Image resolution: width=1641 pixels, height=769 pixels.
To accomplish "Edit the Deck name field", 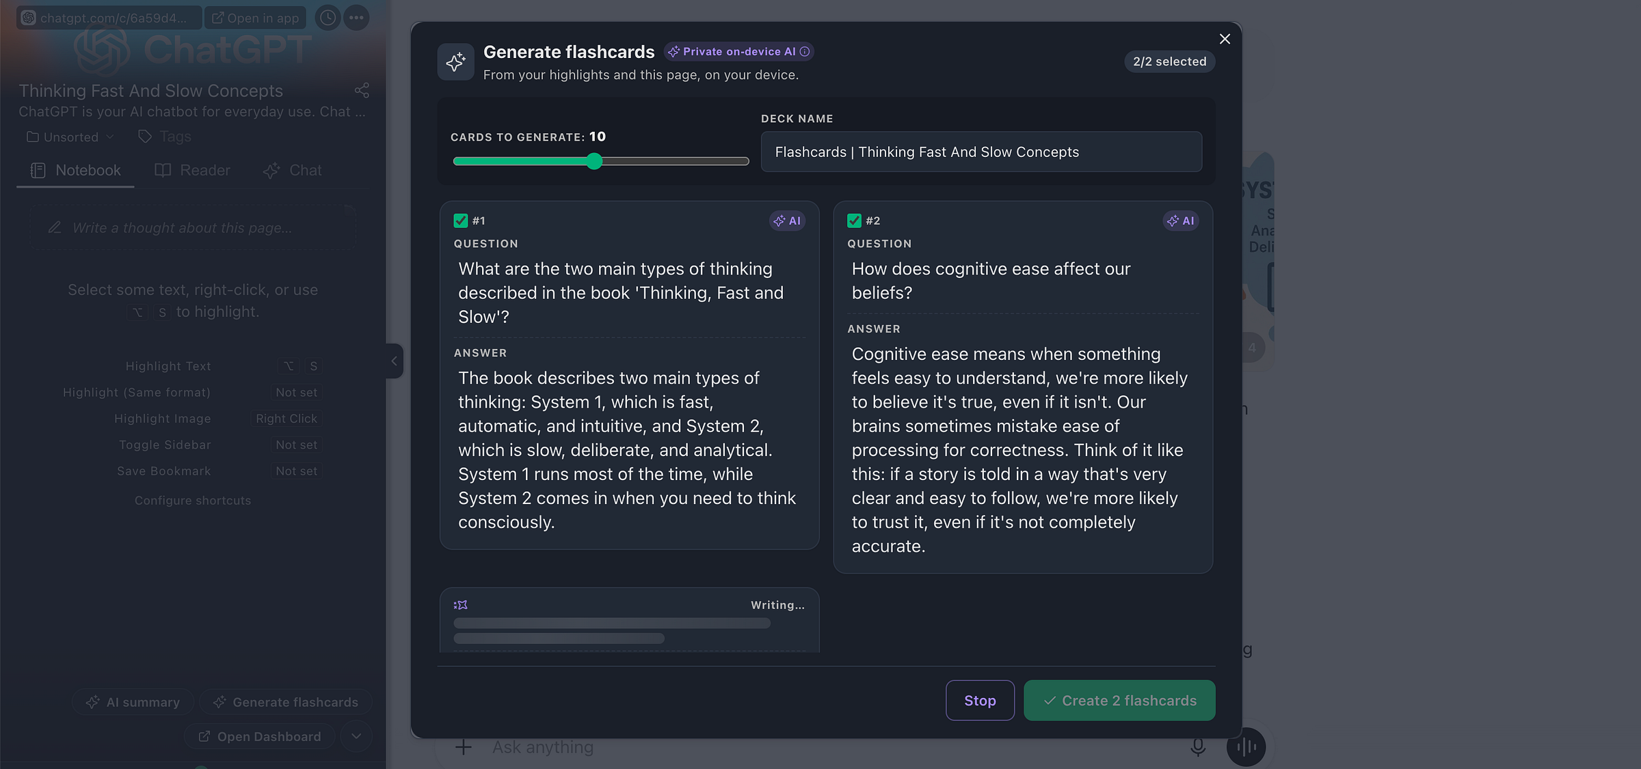I will coord(981,152).
